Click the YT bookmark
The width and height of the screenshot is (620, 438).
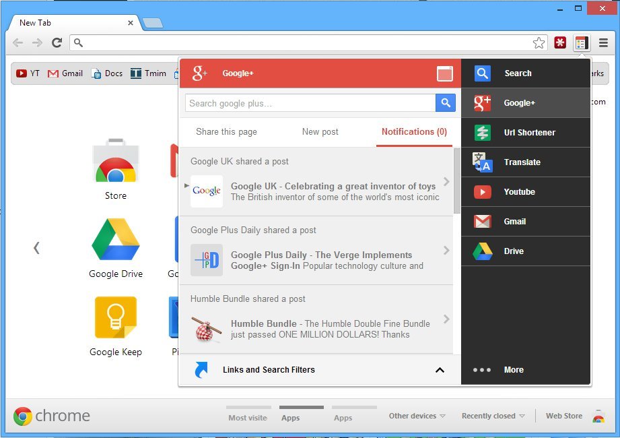coord(28,73)
